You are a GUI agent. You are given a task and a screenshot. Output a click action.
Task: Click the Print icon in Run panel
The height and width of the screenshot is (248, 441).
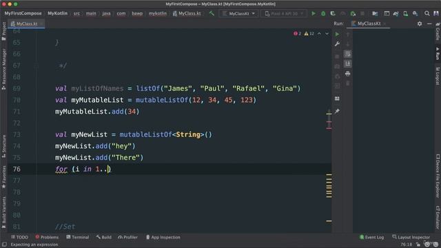pos(347,74)
